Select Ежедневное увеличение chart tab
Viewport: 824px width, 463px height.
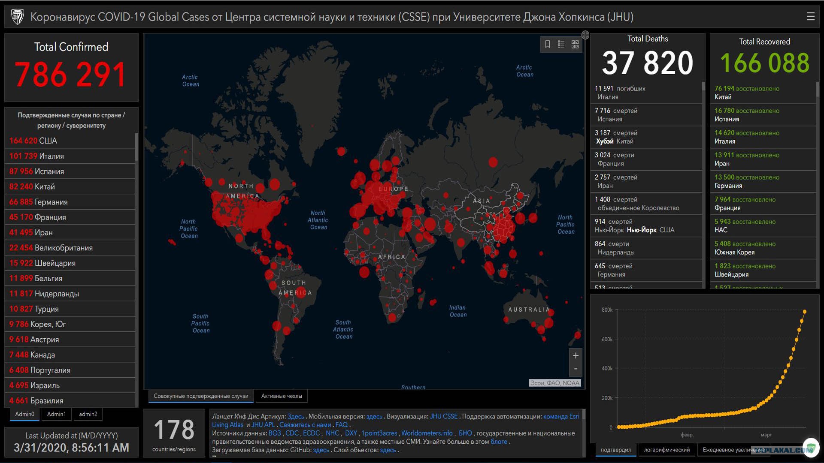pyautogui.click(x=733, y=450)
